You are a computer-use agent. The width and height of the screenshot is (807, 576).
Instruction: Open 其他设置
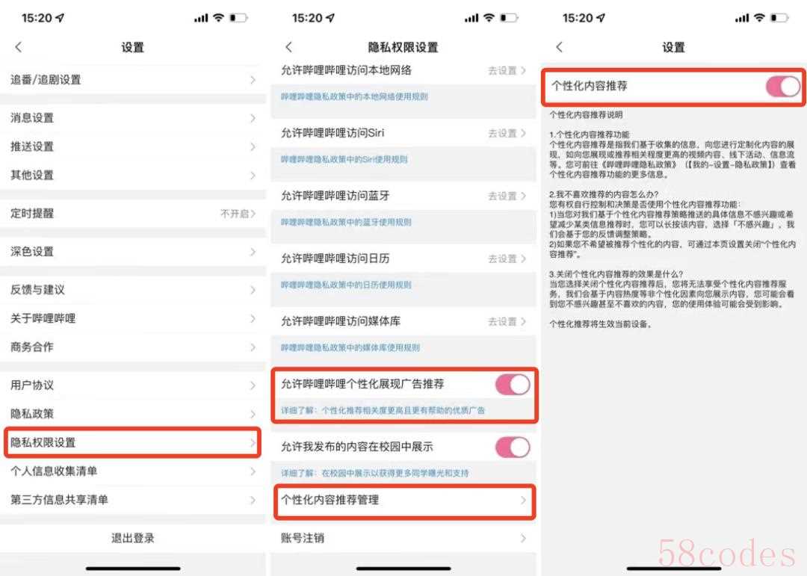(x=133, y=175)
